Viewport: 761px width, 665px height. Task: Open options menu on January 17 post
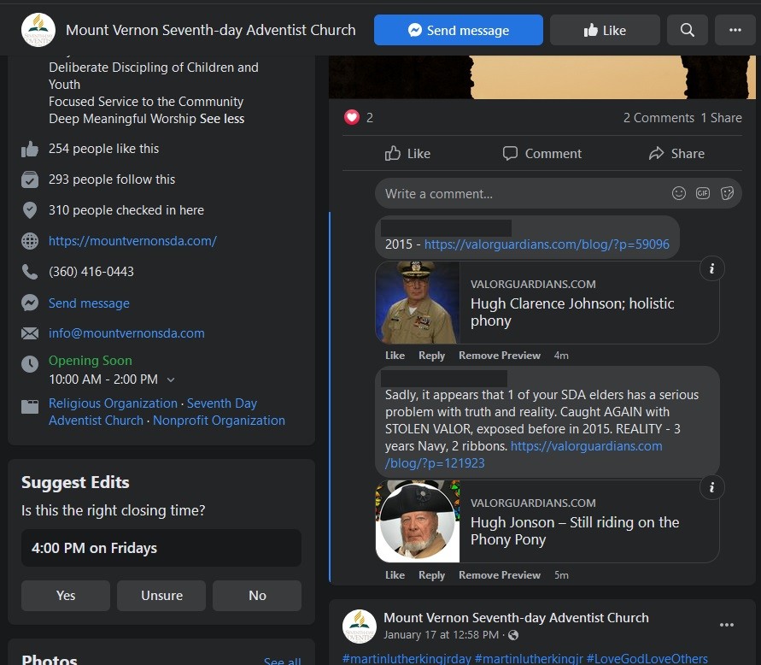tap(726, 625)
